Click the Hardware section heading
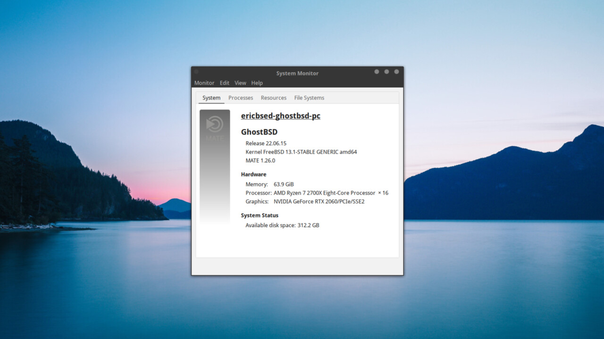Image resolution: width=604 pixels, height=339 pixels. click(254, 174)
